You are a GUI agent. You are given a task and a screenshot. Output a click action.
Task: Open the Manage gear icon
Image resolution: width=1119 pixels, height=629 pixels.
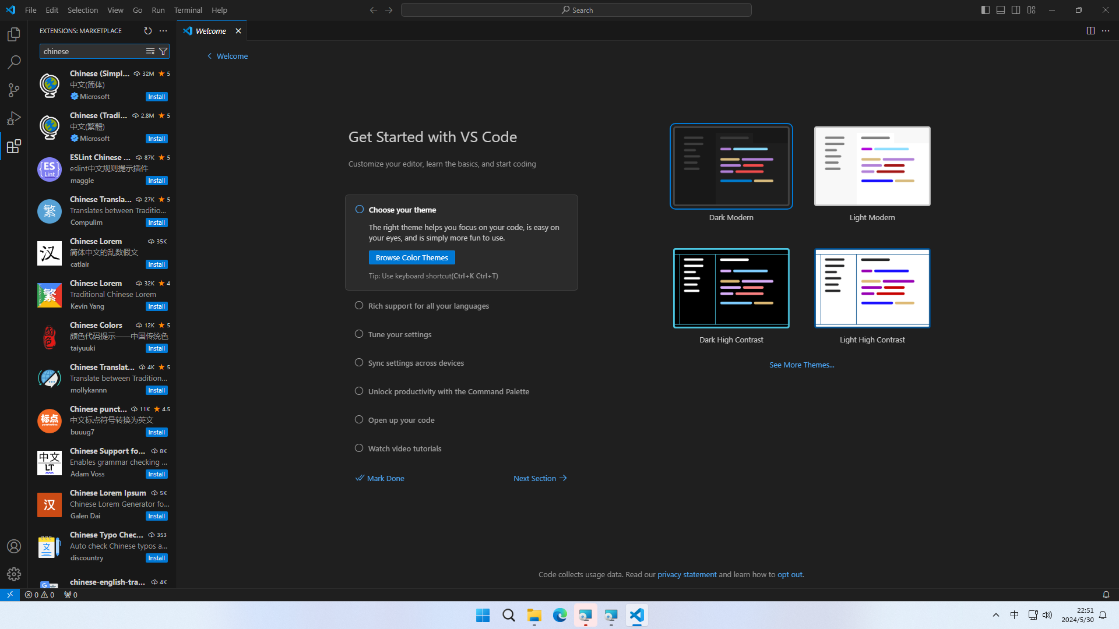(14, 574)
